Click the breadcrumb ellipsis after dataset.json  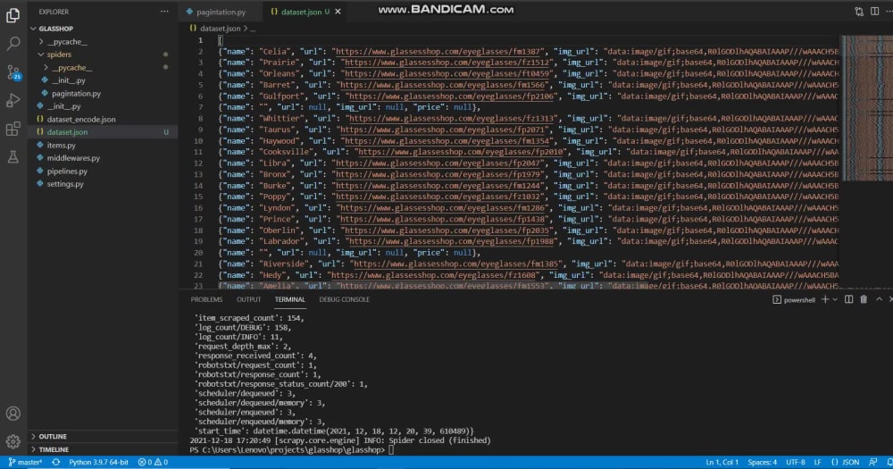(253, 29)
